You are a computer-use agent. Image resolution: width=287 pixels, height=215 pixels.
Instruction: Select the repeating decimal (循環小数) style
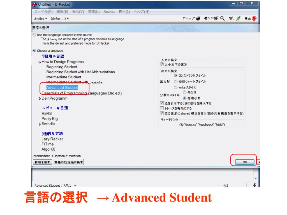pos(184,98)
